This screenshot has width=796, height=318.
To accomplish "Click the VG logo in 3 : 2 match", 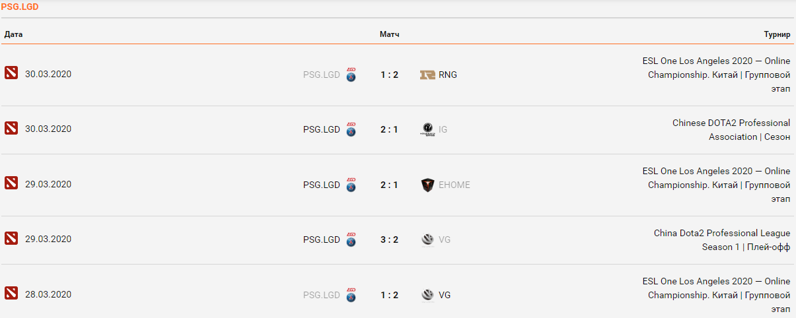I will (x=427, y=239).
